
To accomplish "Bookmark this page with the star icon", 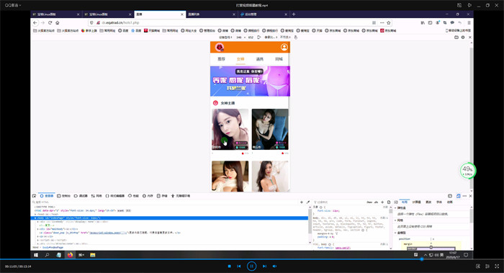I will coord(389,23).
